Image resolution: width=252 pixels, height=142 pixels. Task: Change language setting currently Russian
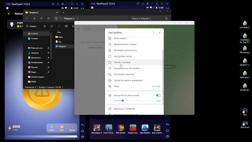pyautogui.click(x=134, y=86)
